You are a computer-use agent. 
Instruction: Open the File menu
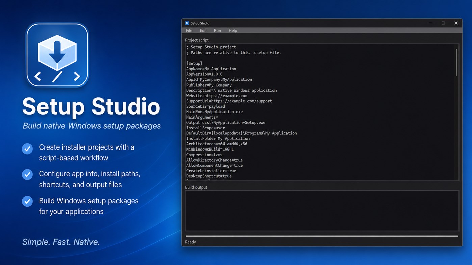point(189,30)
